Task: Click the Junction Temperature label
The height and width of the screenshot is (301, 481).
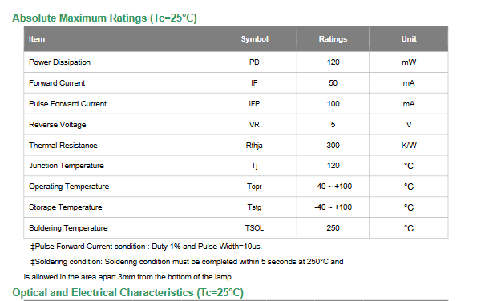Action: (67, 166)
